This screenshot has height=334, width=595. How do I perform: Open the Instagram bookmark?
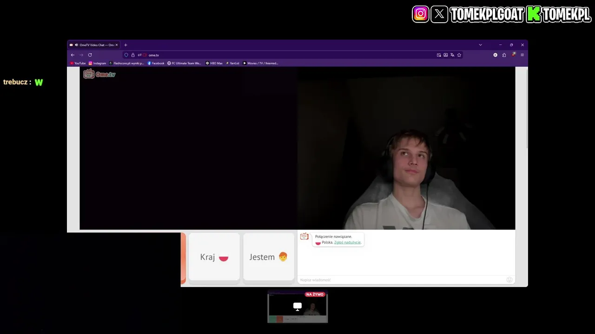point(97,63)
